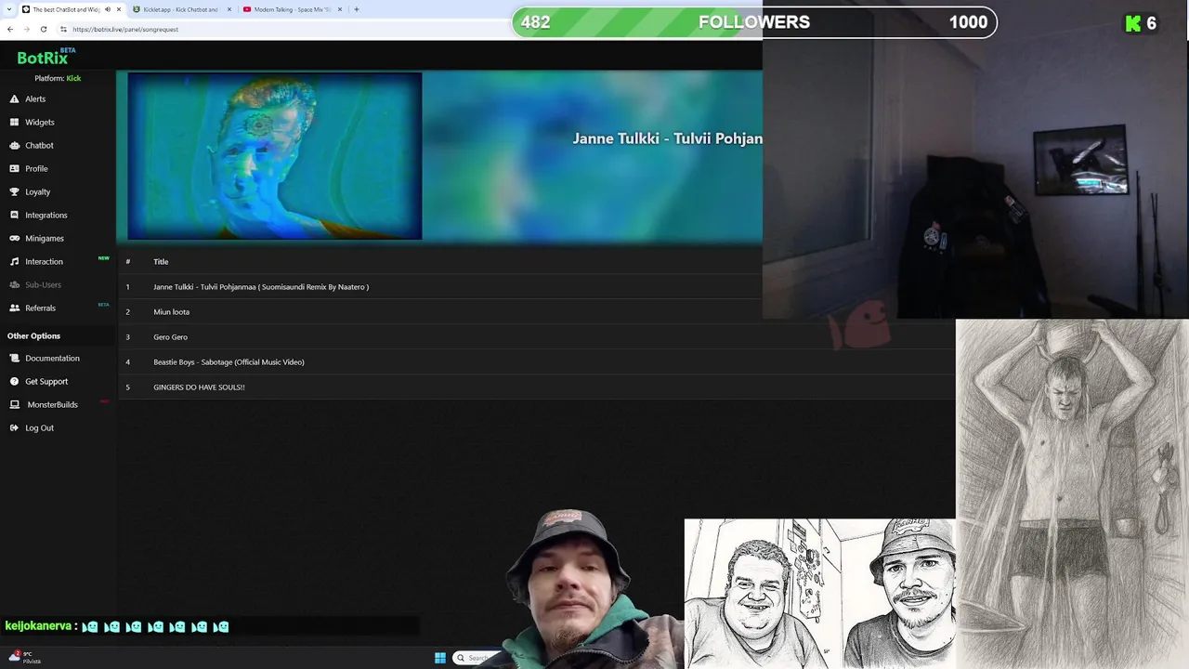Click the keijokanerva chat username
The width and height of the screenshot is (1189, 669).
(x=38, y=626)
